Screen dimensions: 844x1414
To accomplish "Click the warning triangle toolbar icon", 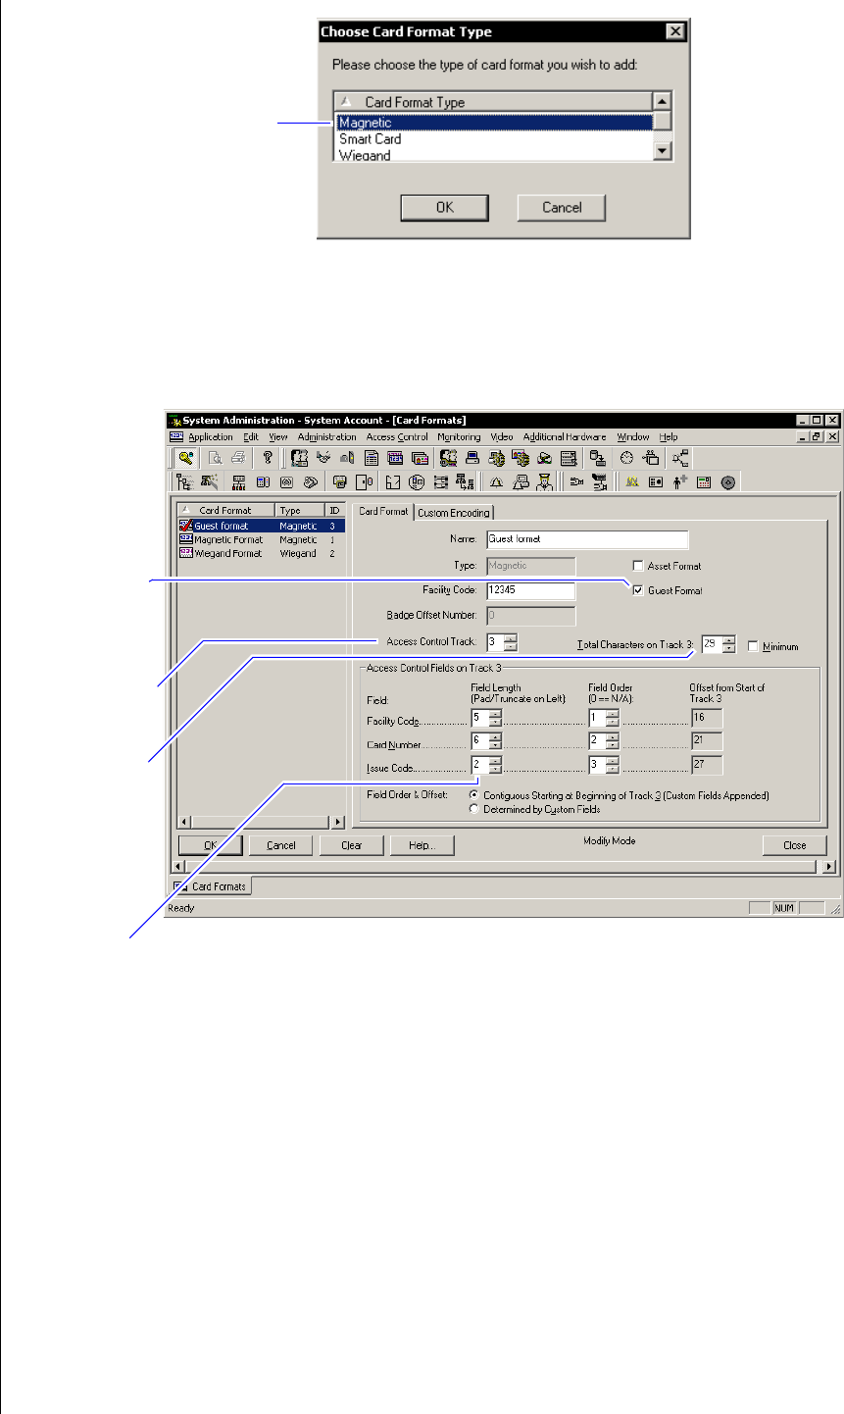I will tap(496, 481).
